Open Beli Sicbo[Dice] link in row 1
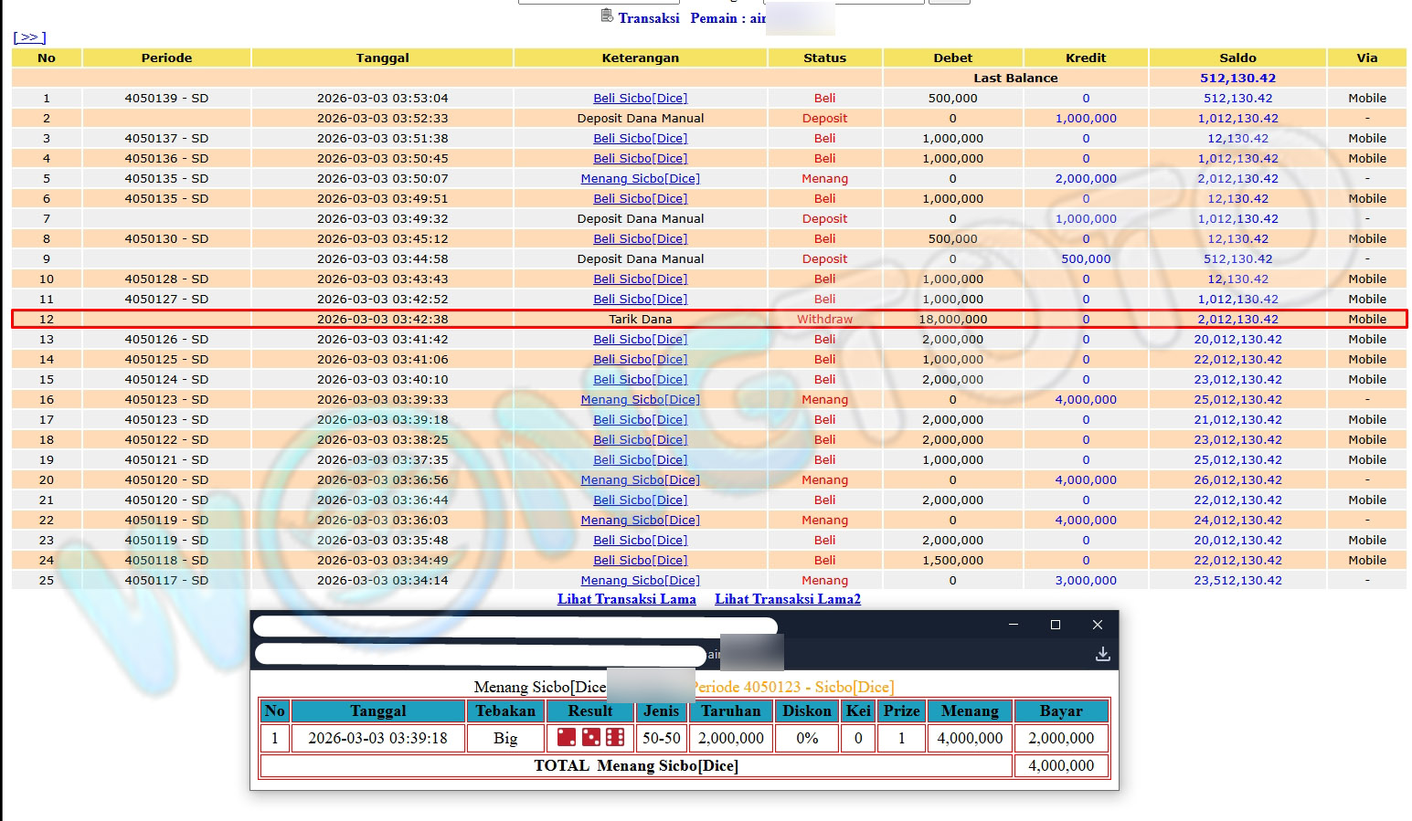This screenshot has width=1412, height=821. pyautogui.click(x=640, y=99)
